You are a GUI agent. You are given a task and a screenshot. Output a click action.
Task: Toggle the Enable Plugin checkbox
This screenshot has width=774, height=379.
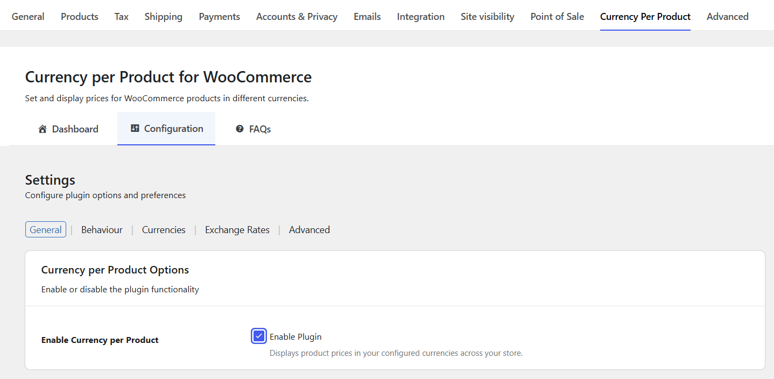[259, 336]
